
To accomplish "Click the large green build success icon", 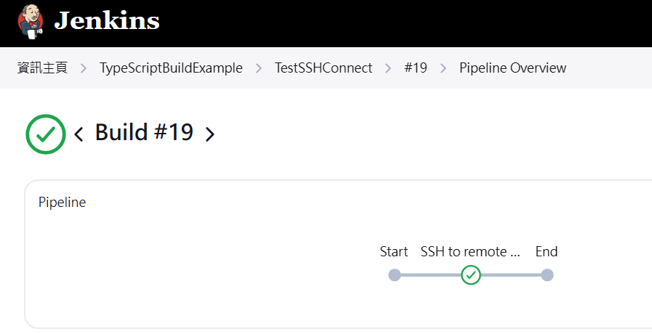I will [46, 134].
